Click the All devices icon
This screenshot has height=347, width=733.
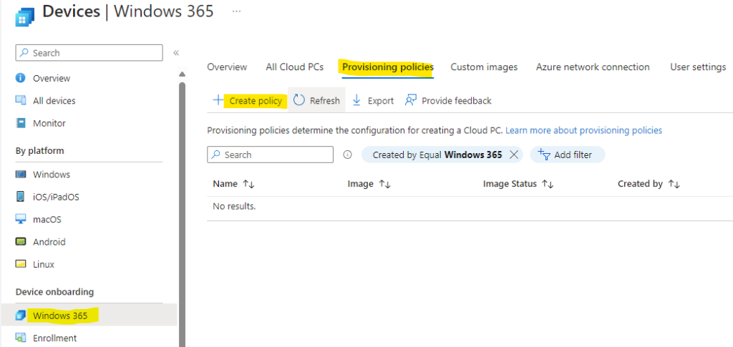point(20,100)
